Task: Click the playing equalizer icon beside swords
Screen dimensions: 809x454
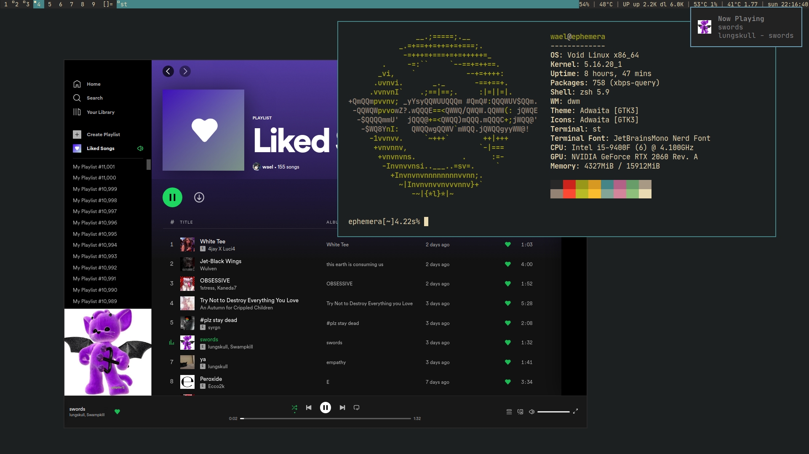Action: pyautogui.click(x=171, y=343)
